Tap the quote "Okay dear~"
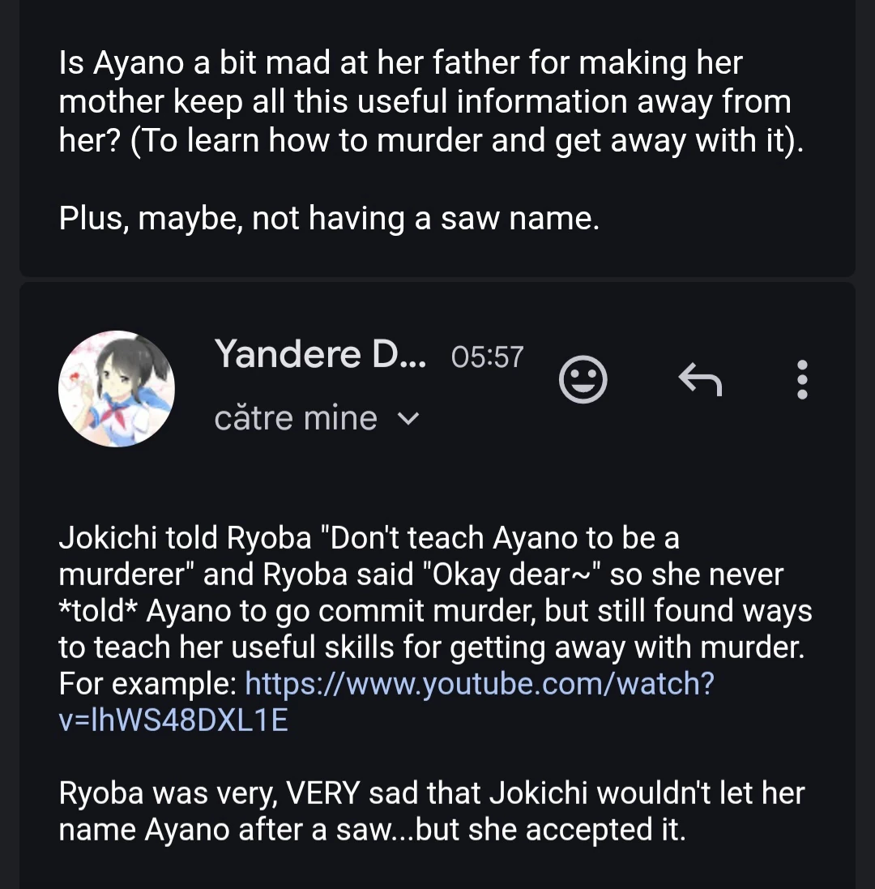Viewport: 875px width, 889px height. point(507,575)
